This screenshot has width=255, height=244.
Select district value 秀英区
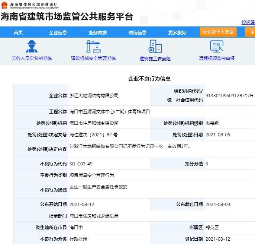point(212,227)
